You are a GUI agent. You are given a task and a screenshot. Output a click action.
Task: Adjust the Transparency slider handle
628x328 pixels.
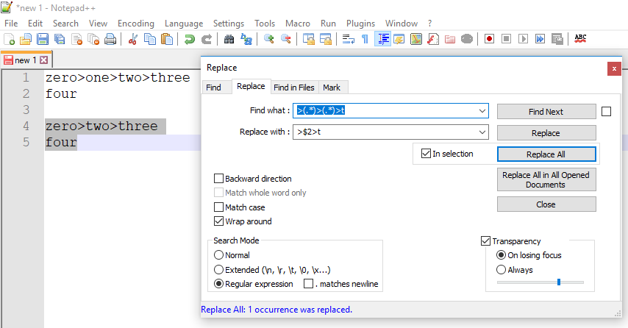pos(559,282)
